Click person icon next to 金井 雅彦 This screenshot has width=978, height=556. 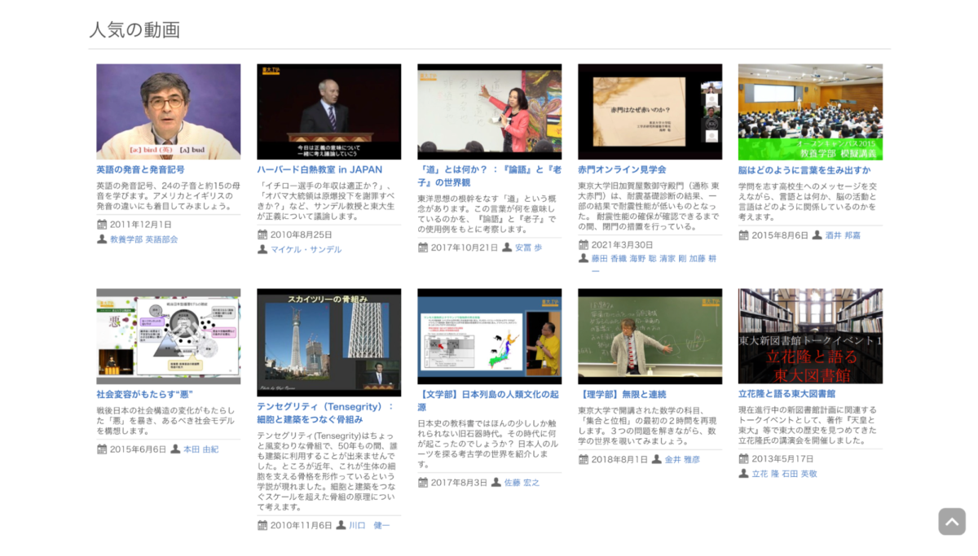coord(657,459)
